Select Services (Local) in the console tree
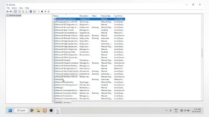This screenshot has width=209, height=117. coord(14,16)
